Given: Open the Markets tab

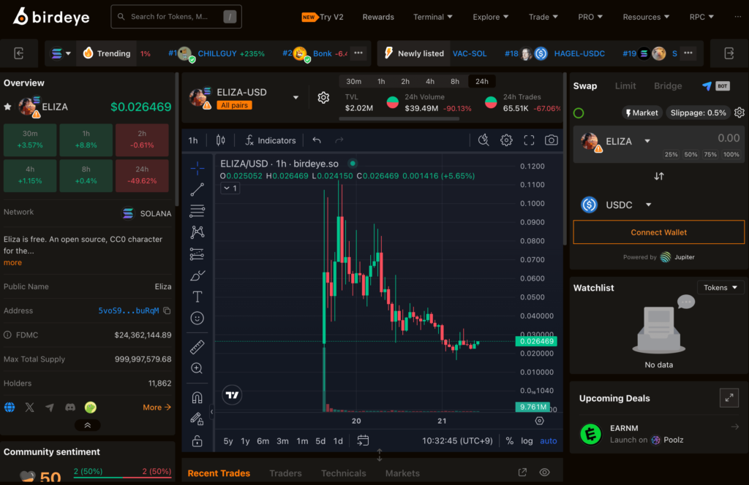Looking at the screenshot, I should pos(402,473).
